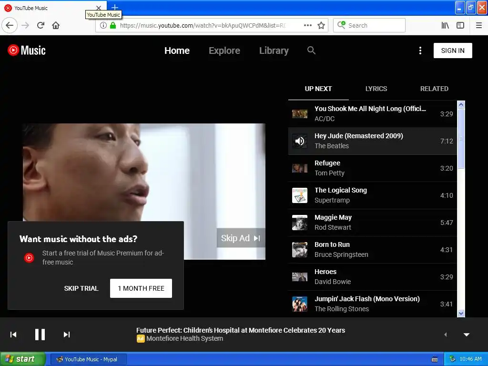Click the tray icon beside the clock

pos(453,359)
